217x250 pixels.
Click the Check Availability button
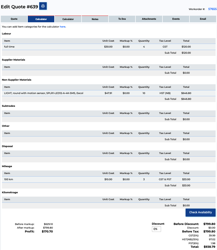click(200, 212)
